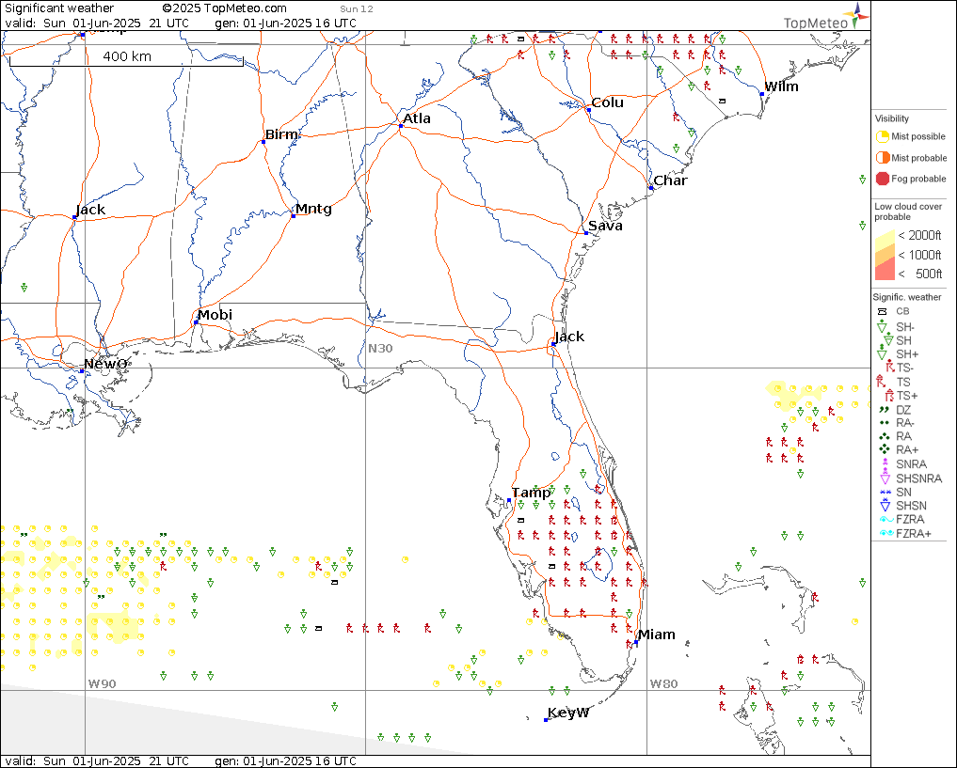Viewport: 957px width, 768px height.
Task: Click the SH- light shower legend symbol
Action: click(882, 327)
